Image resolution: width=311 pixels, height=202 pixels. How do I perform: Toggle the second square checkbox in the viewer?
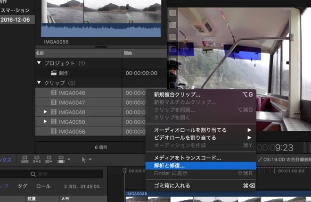(x=173, y=25)
